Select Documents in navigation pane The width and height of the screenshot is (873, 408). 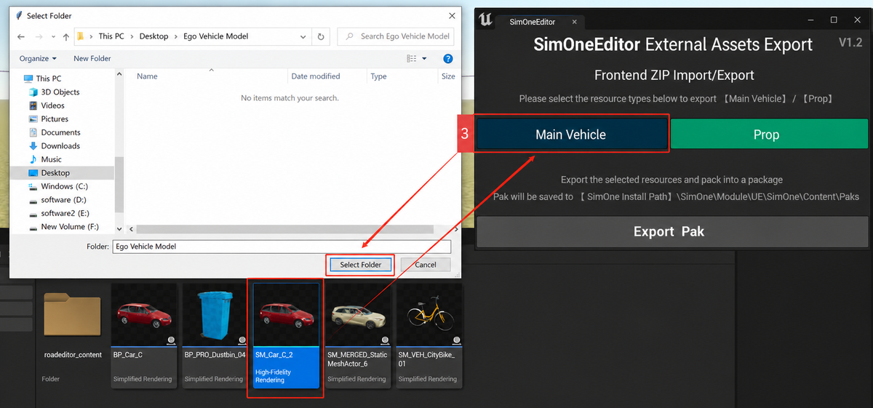[60, 132]
